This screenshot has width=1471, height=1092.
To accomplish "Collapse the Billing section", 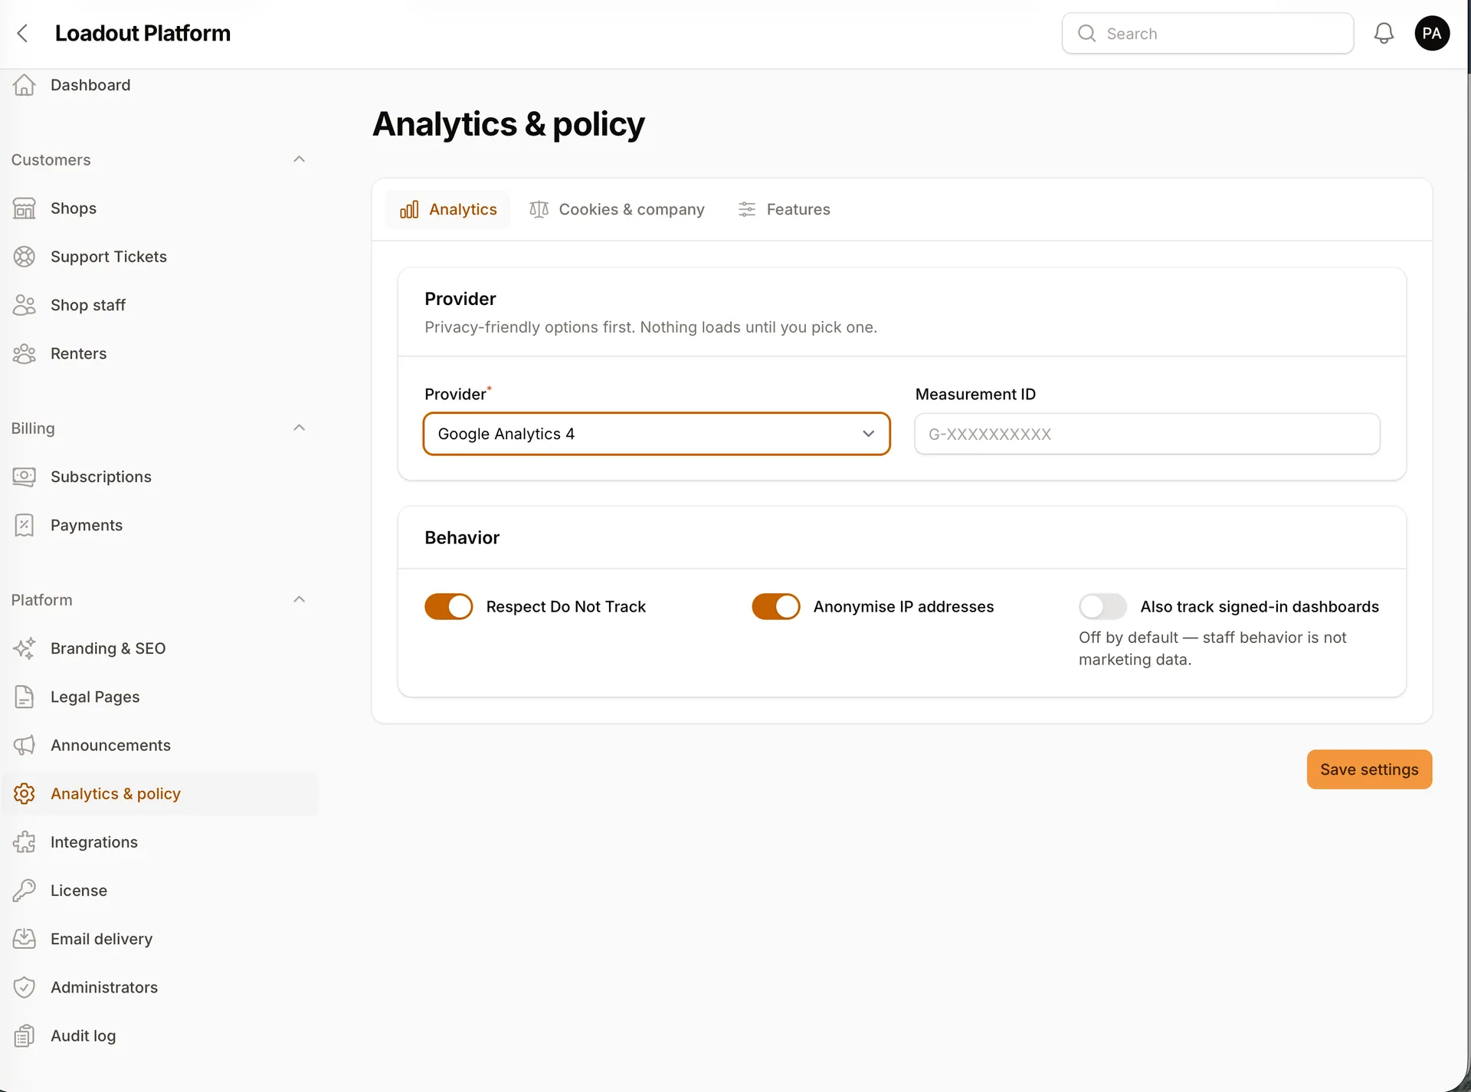I will [300, 428].
